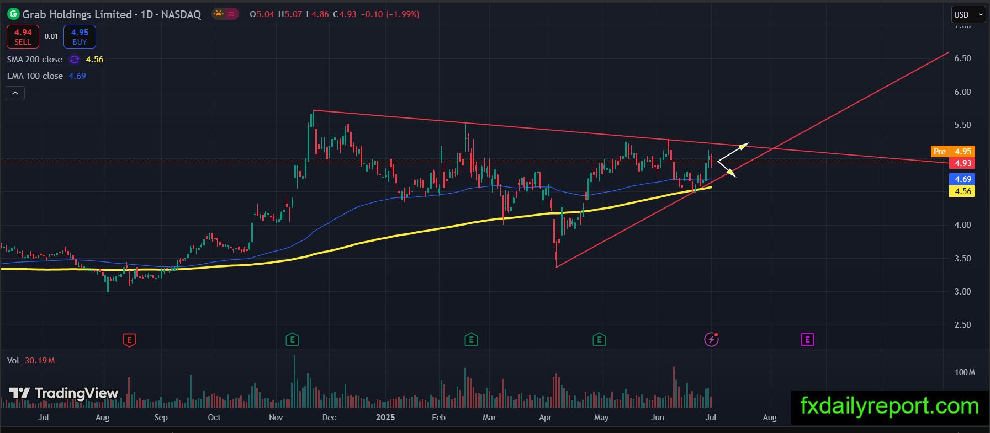Collapse the indicator legend with the chevron

15,93
